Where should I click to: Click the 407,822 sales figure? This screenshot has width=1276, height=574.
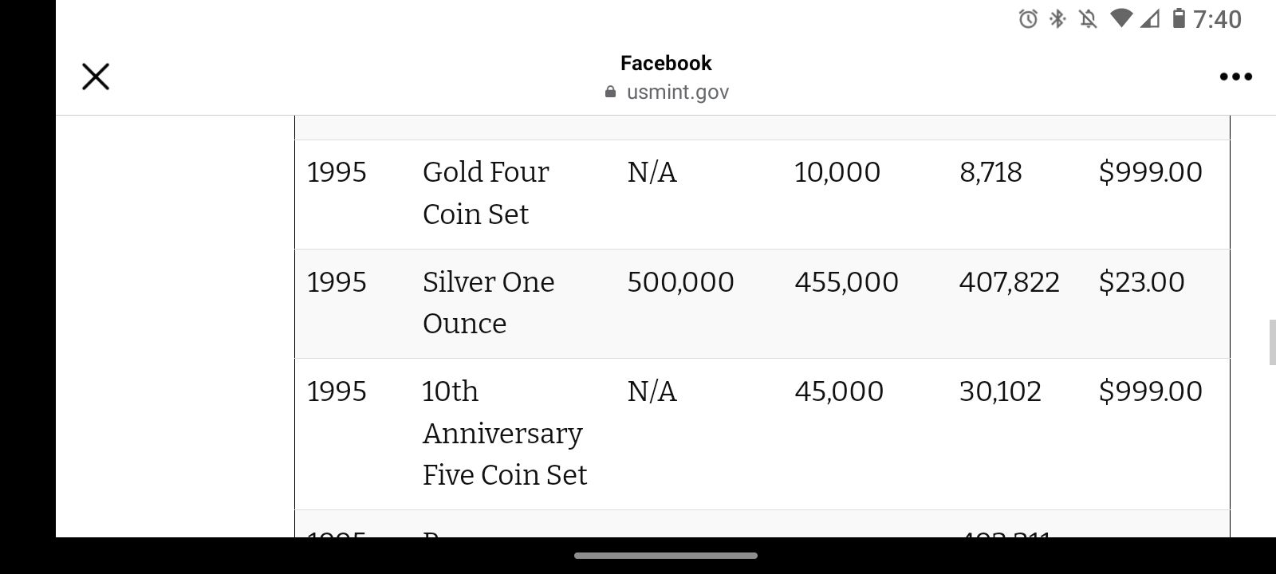click(x=1009, y=282)
